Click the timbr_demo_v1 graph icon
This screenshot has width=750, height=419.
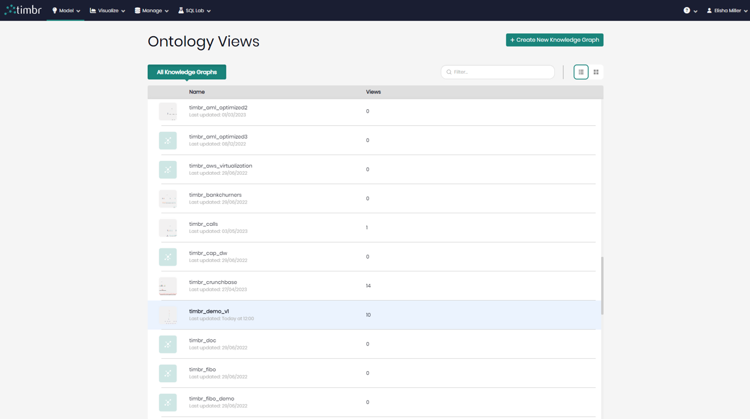[168, 315]
